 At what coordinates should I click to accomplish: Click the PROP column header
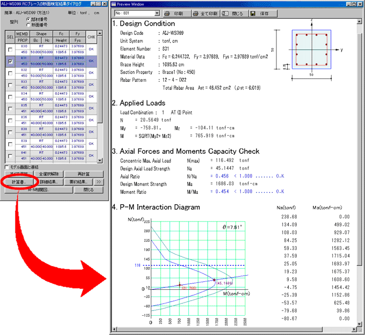22,40
